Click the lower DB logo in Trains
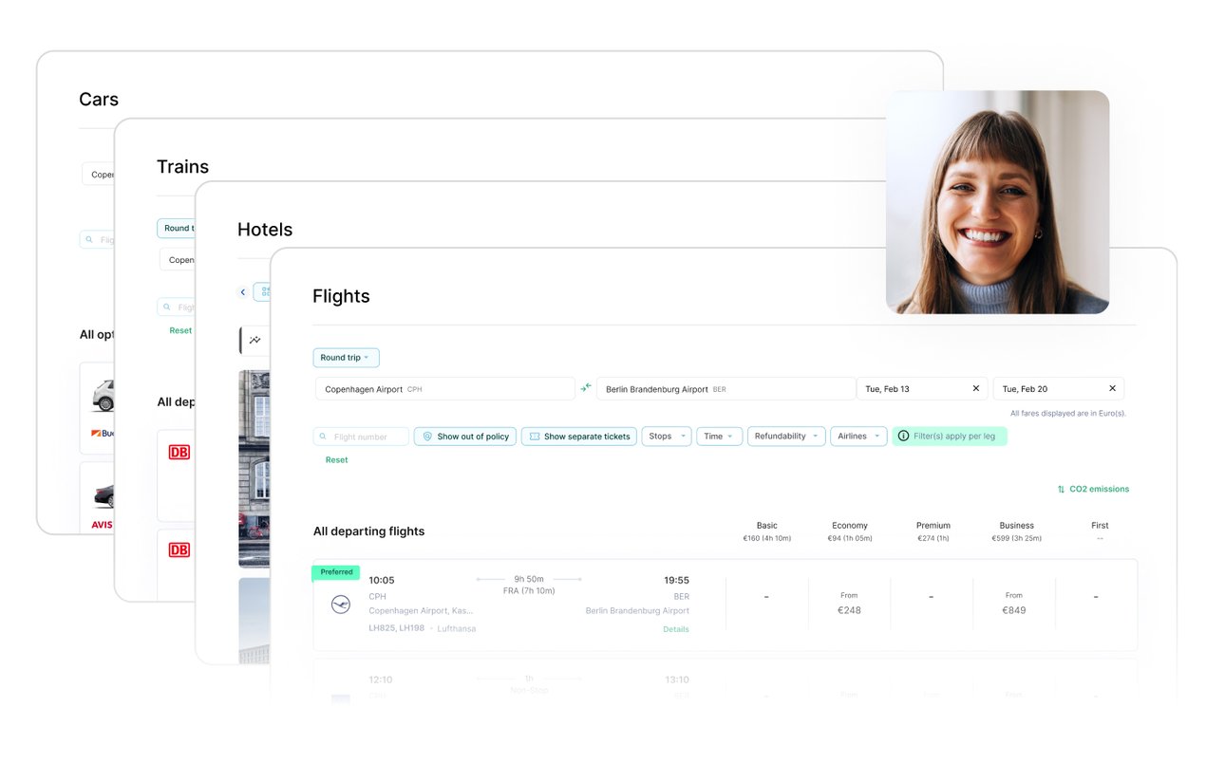The width and height of the screenshot is (1225, 782). 179,549
